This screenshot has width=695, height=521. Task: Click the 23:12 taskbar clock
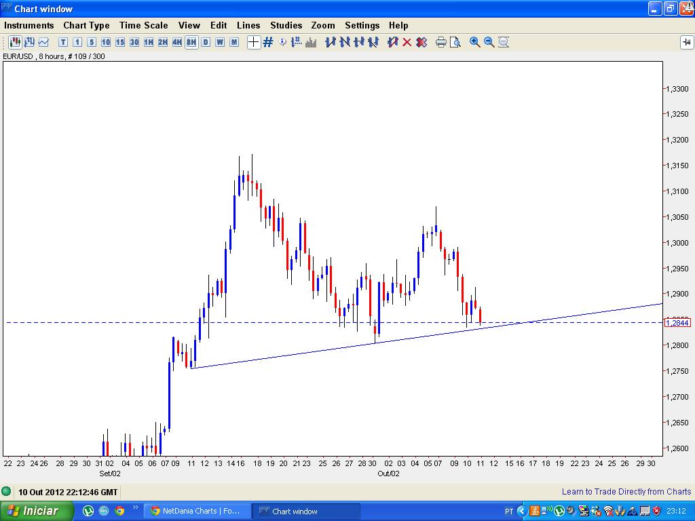tap(676, 512)
